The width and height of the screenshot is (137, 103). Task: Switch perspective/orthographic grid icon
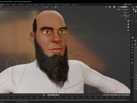(x=128, y=30)
